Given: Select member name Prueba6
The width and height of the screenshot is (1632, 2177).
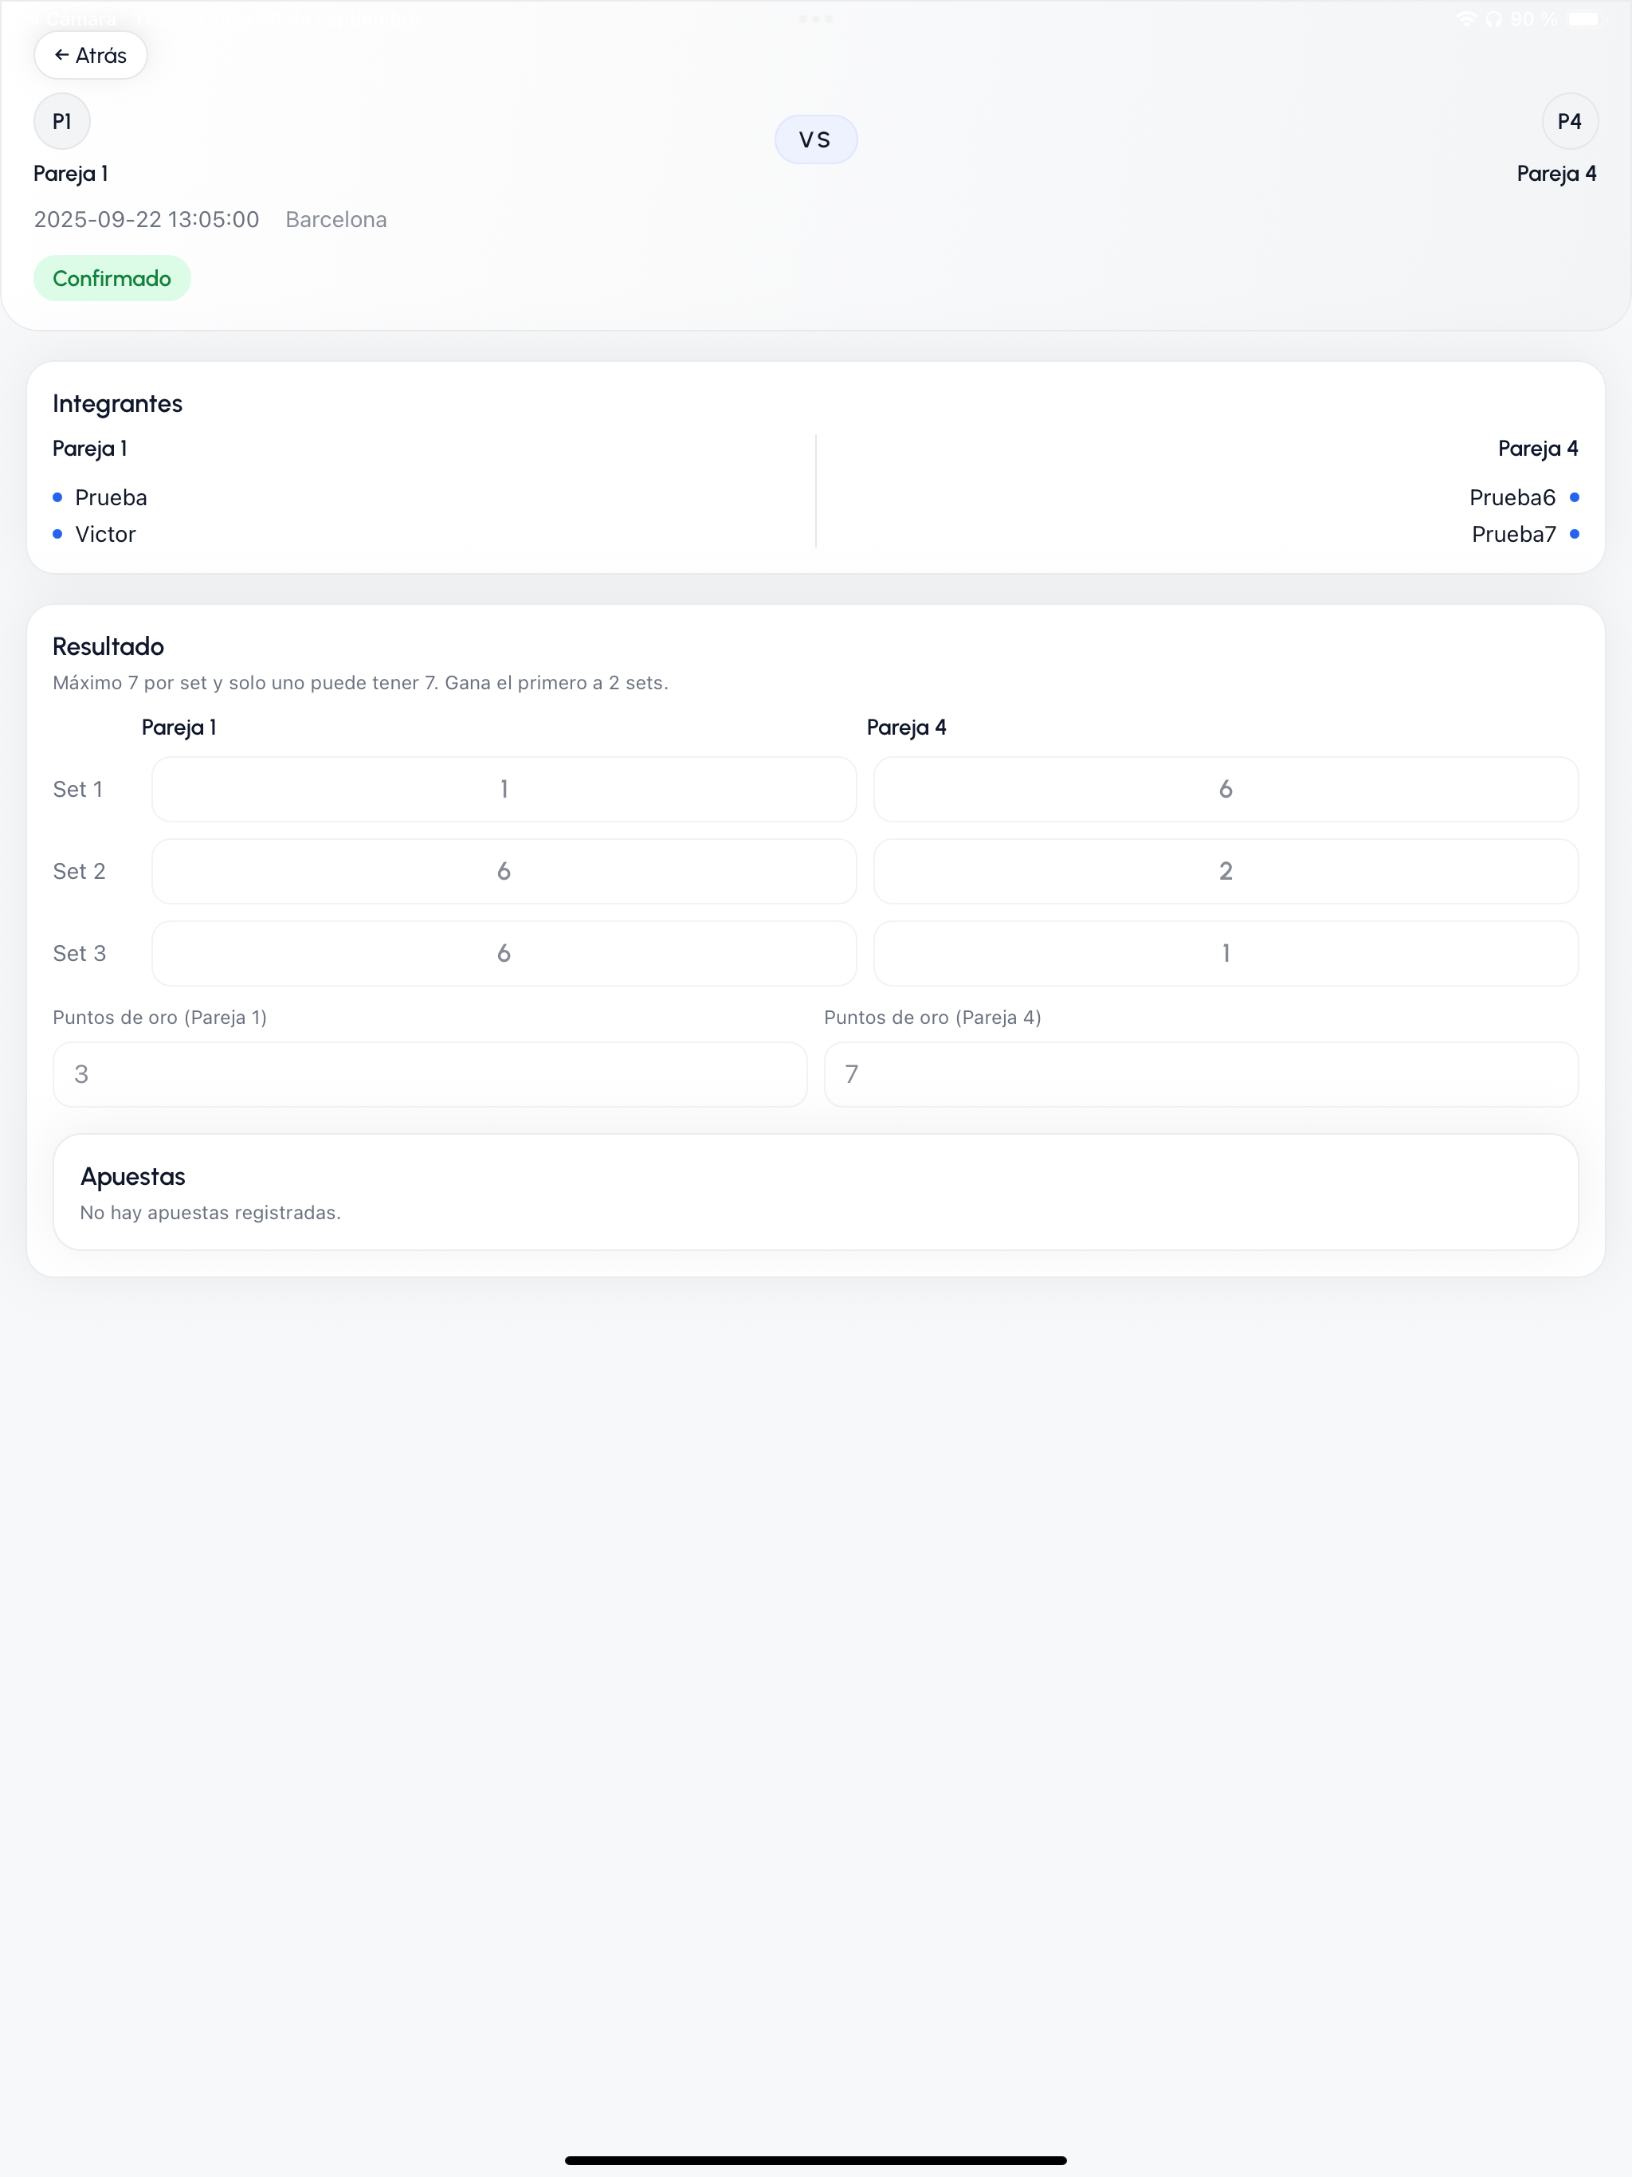Looking at the screenshot, I should tap(1512, 498).
